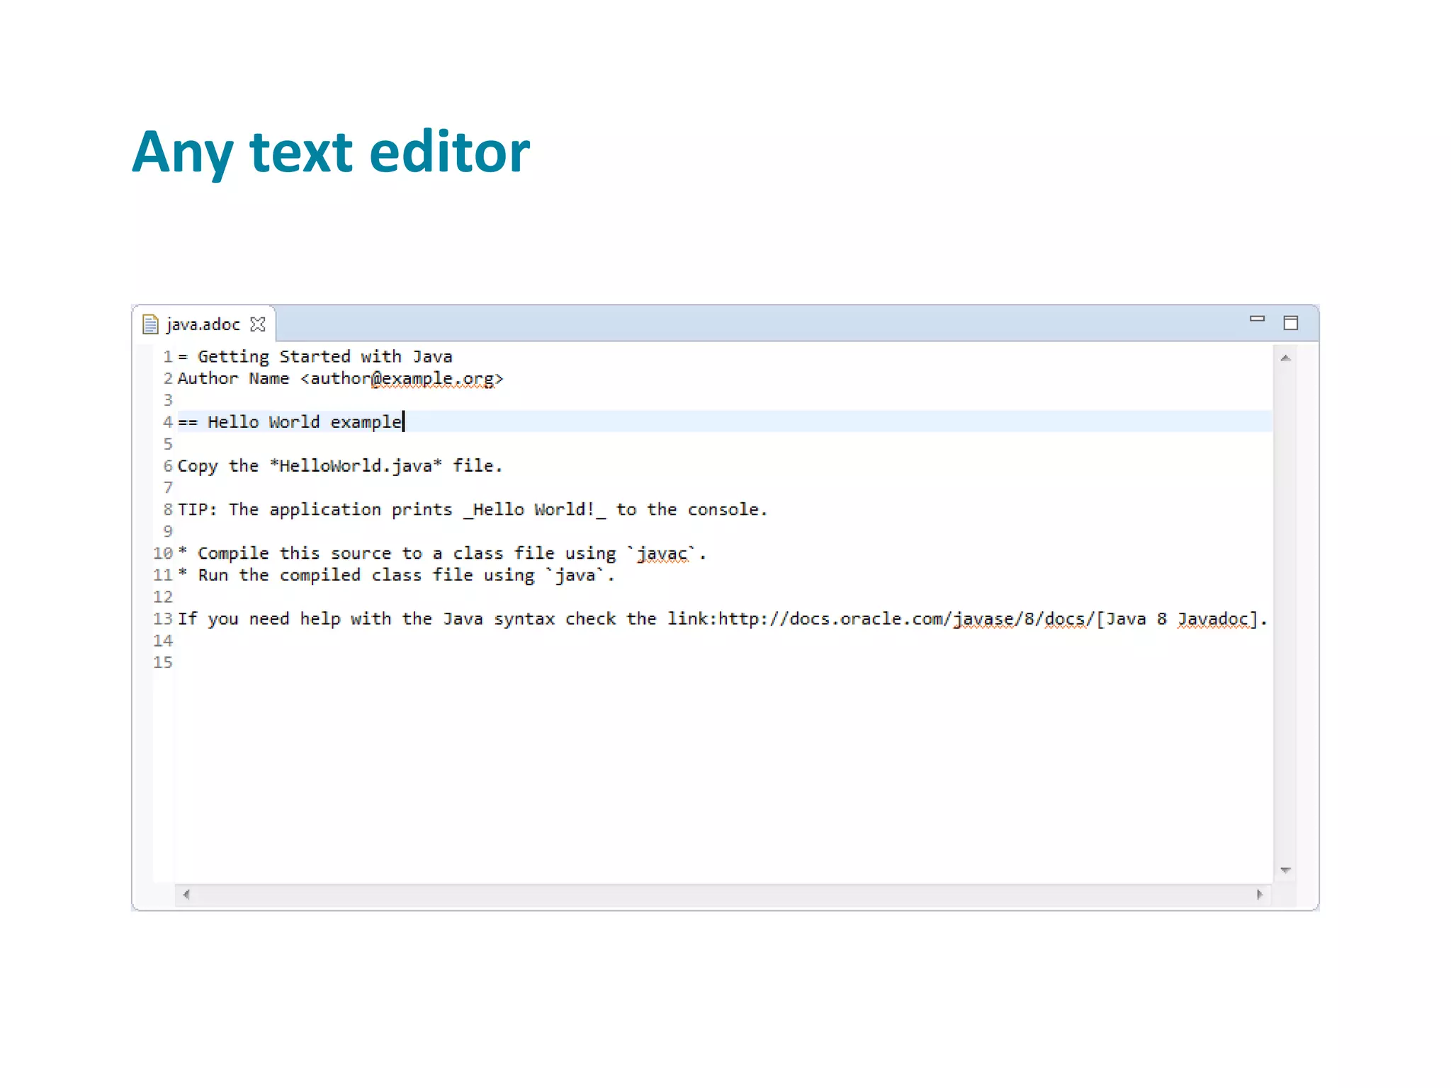Click vertical scrollbar down arrow
This screenshot has width=1451, height=1088.
1285,870
